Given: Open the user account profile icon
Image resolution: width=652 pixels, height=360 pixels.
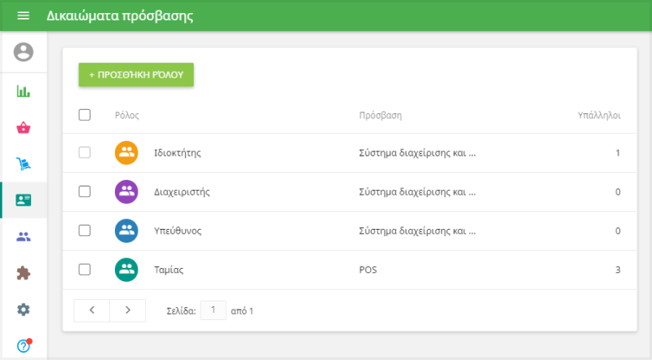Looking at the screenshot, I should click(x=24, y=52).
